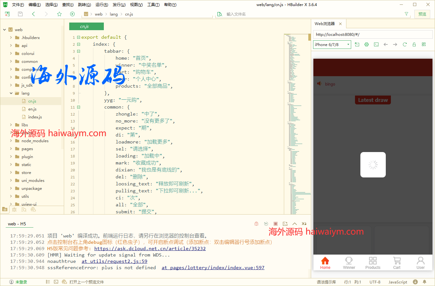Viewport: 435px width, 286px height.
Task: Click the restart run icon above console
Action: click(x=266, y=223)
